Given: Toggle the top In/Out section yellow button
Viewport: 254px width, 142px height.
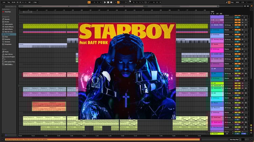Looking at the screenshot, I should click(251, 125).
